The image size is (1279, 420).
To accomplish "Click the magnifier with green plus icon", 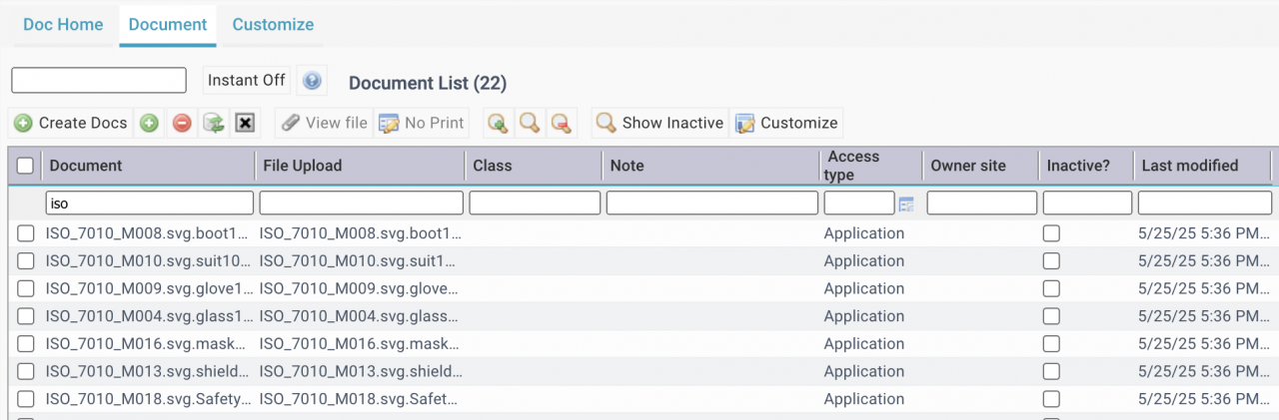I will click(x=498, y=123).
